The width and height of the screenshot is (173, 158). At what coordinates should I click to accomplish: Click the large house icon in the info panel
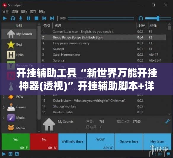pos(49,124)
